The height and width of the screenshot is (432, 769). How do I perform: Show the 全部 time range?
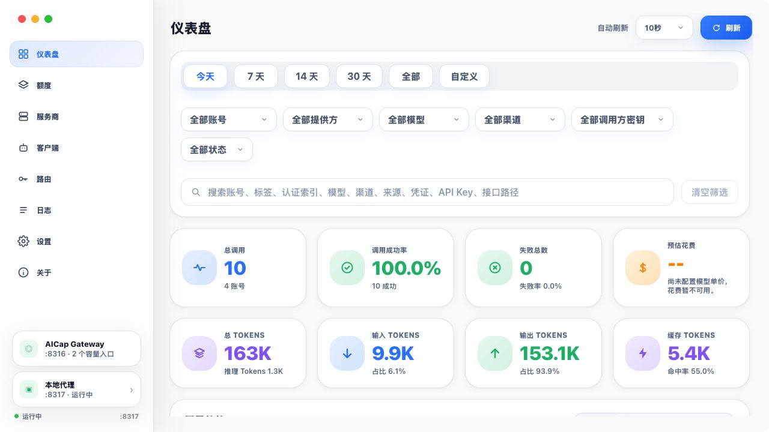[411, 76]
